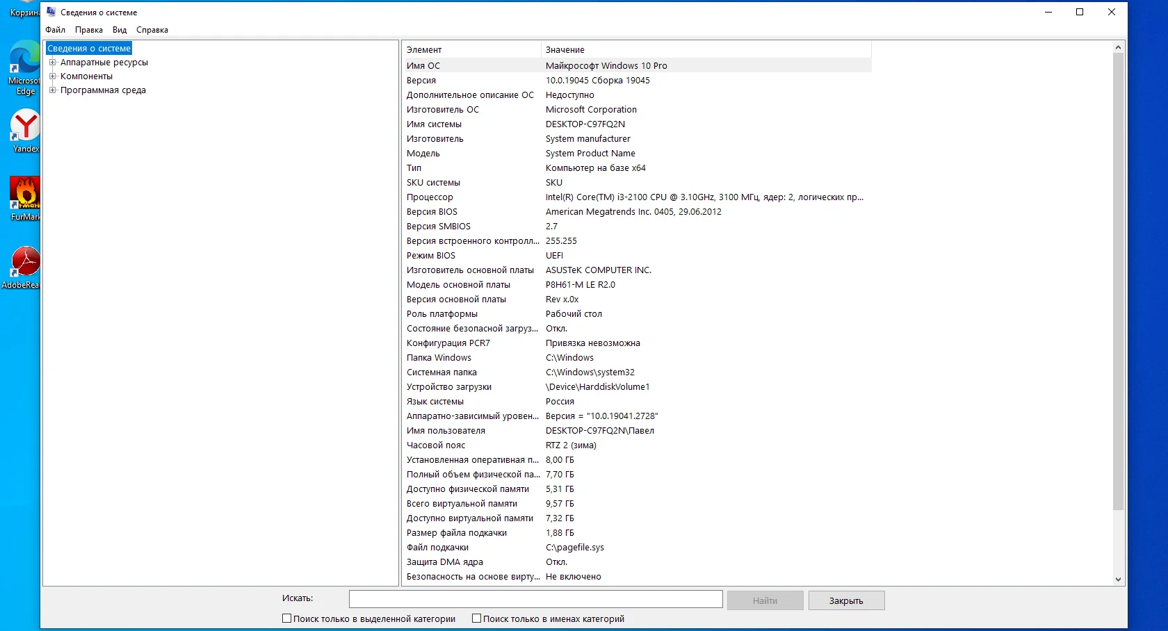Click the value System Product Name
The width and height of the screenshot is (1168, 631).
pos(590,154)
